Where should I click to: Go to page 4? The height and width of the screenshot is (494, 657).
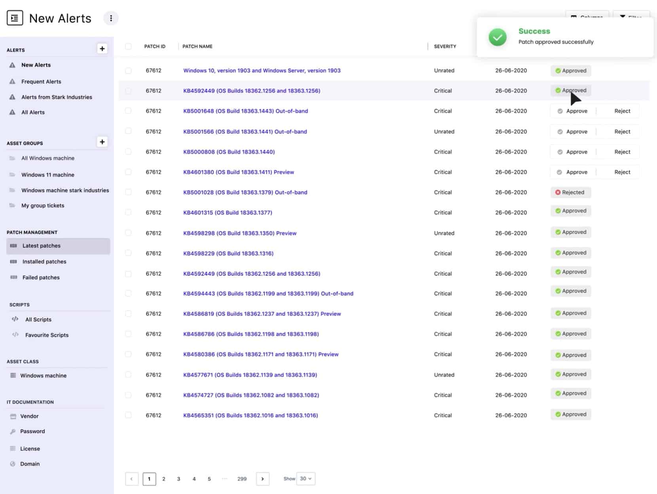pos(194,479)
